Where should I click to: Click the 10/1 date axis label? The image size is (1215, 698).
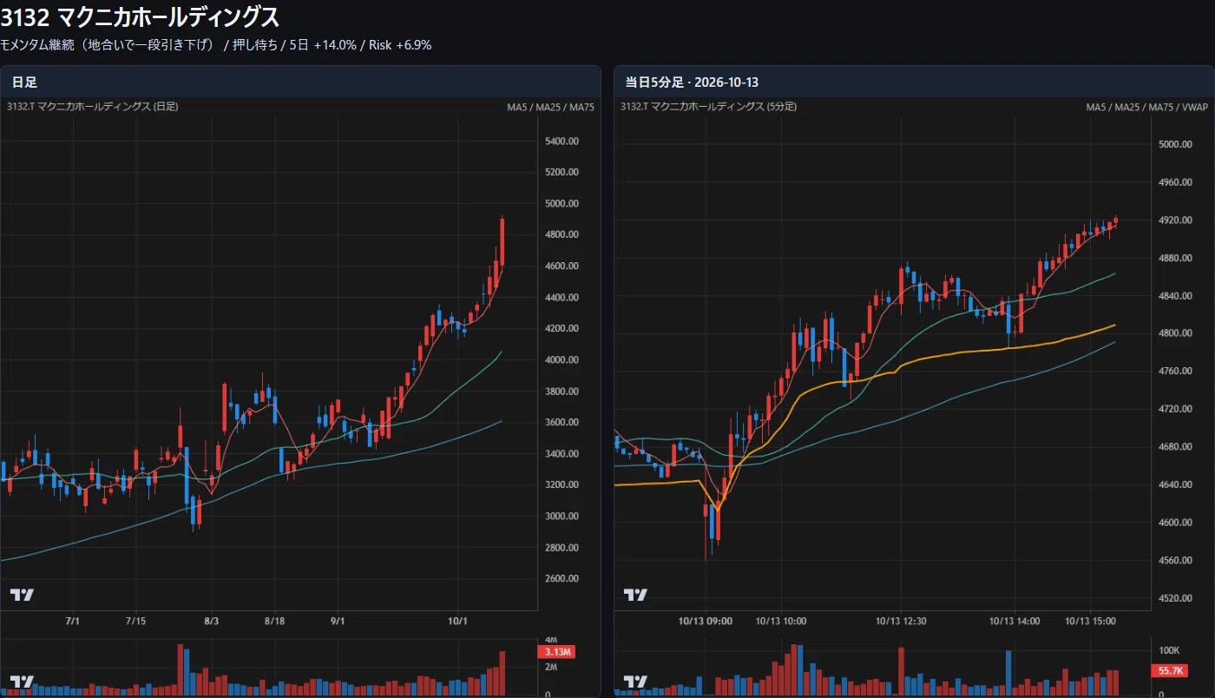(457, 622)
